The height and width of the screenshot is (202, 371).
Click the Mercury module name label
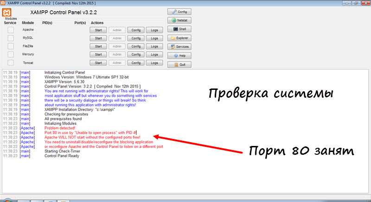pyautogui.click(x=28, y=54)
